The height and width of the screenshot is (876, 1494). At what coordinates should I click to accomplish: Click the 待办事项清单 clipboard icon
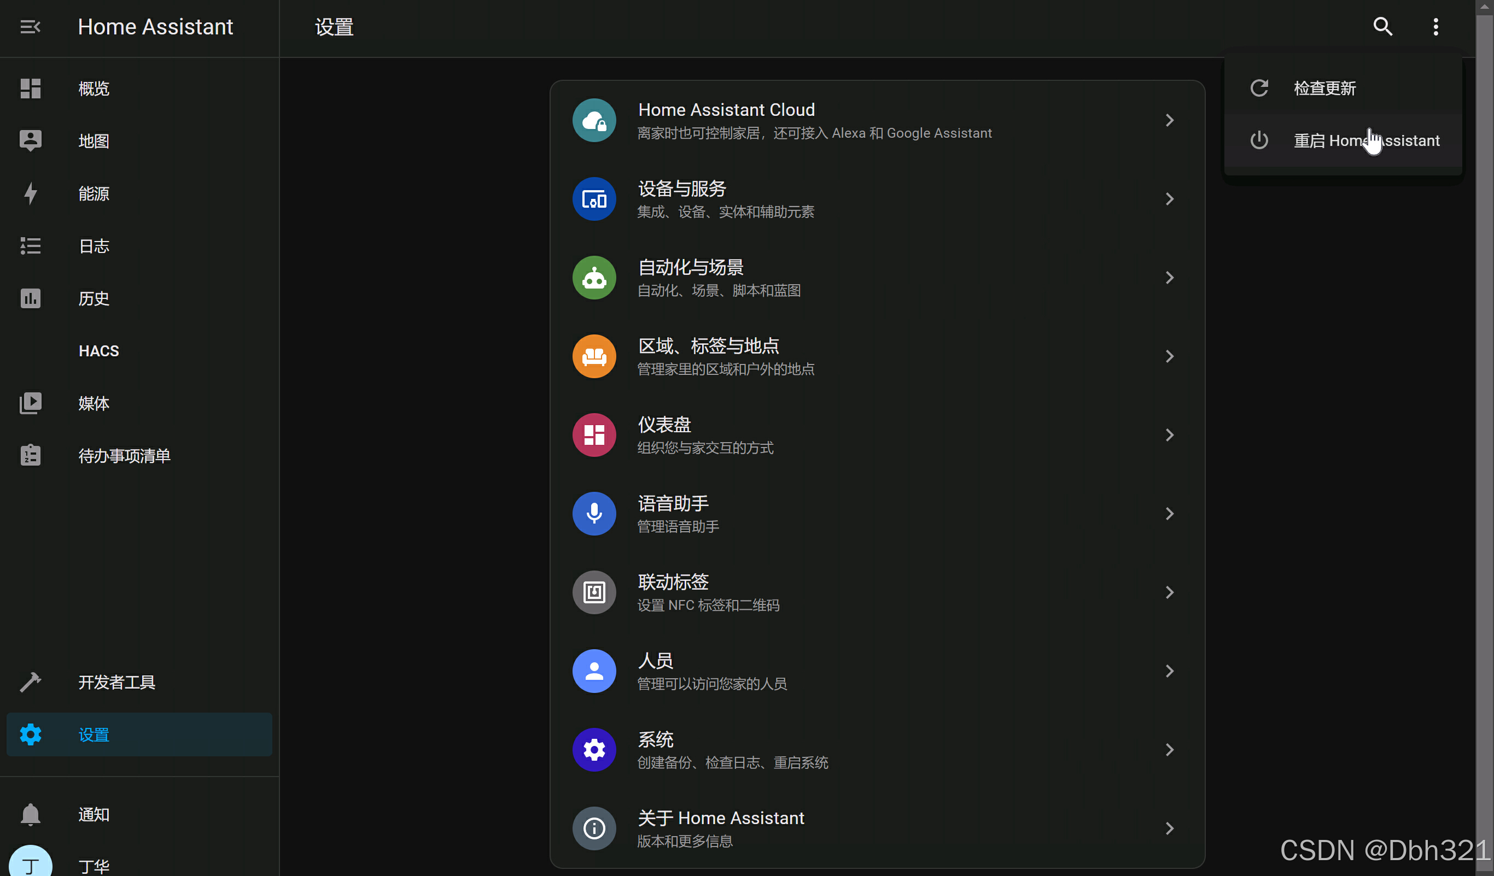(30, 455)
